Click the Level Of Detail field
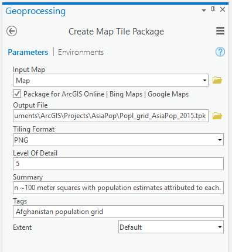This screenshot has height=252, width=232. (x=118, y=164)
